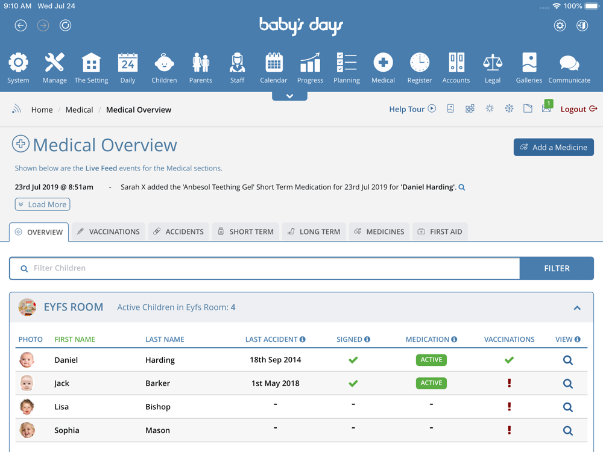This screenshot has width=603, height=452.
Task: Go back with the left arrow button
Action: (21, 25)
